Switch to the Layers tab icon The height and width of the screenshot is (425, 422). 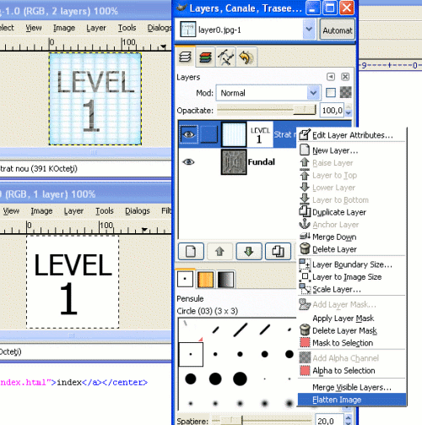click(x=185, y=57)
